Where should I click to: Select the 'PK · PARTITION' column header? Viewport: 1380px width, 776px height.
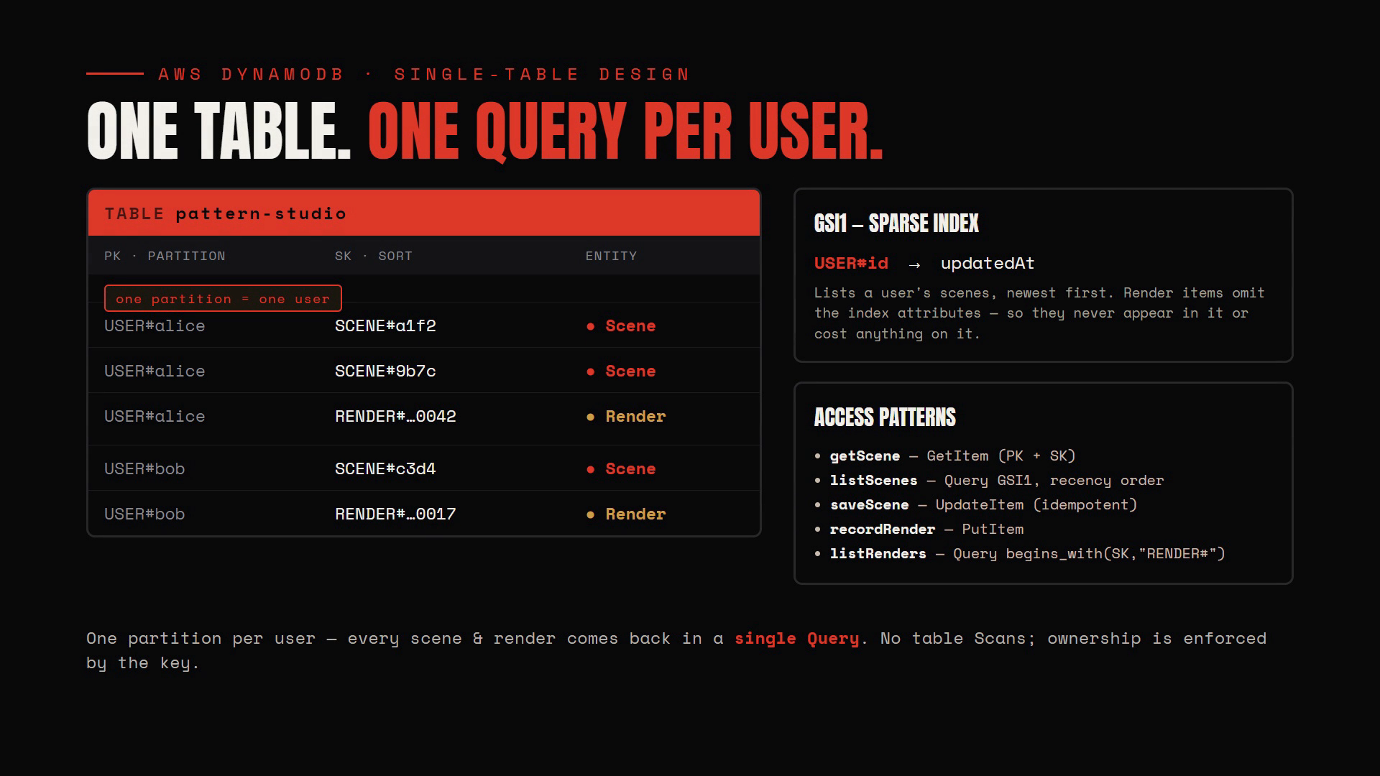[x=165, y=256]
